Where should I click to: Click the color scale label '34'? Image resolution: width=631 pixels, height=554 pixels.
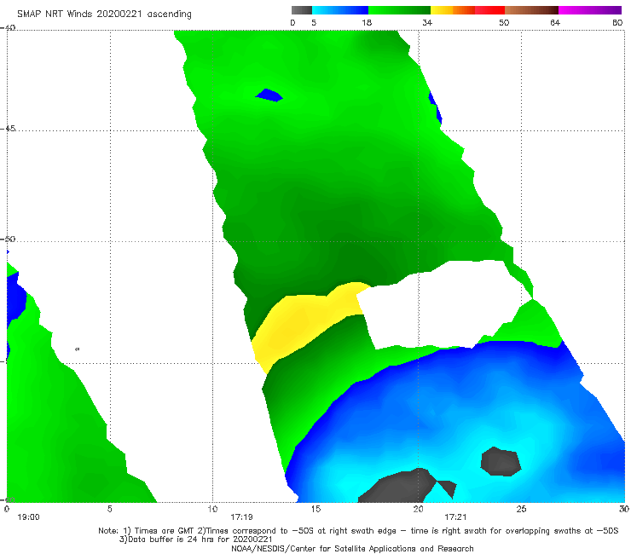427,22
